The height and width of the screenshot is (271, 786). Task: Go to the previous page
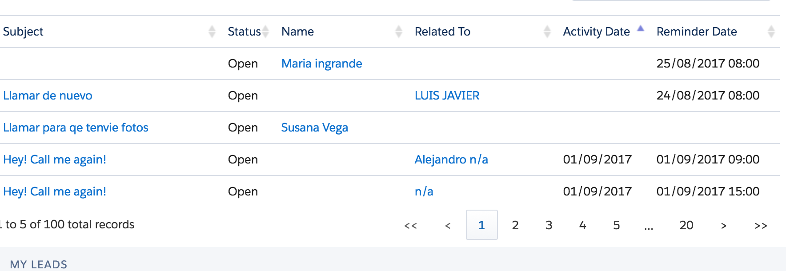pyautogui.click(x=448, y=226)
